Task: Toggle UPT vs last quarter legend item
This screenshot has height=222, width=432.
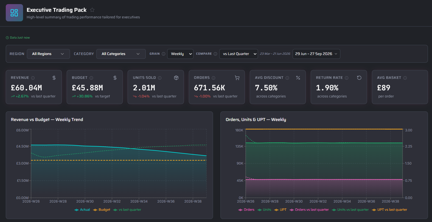Action: click(x=389, y=210)
